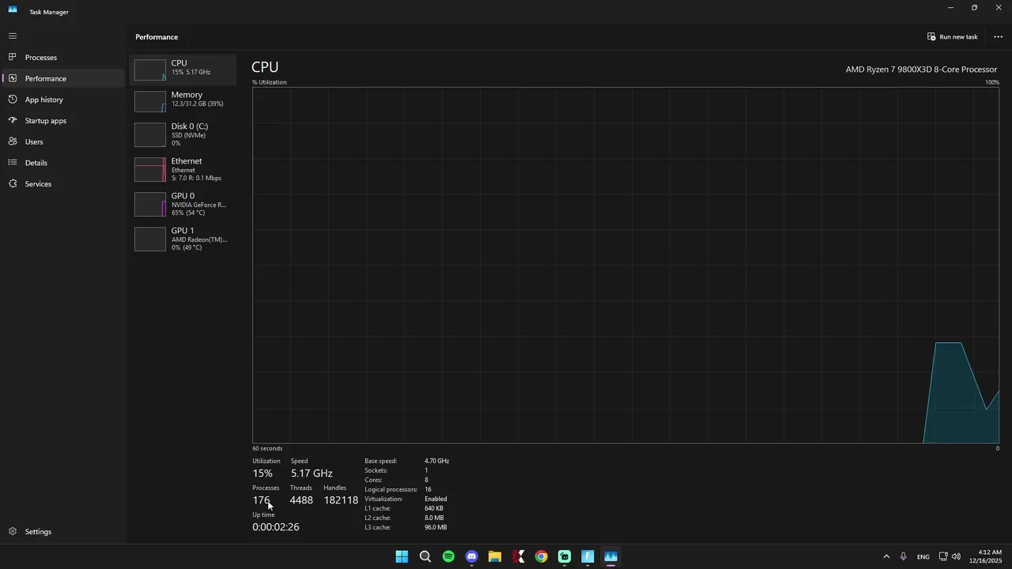Open the Windows Start menu

pyautogui.click(x=402, y=556)
